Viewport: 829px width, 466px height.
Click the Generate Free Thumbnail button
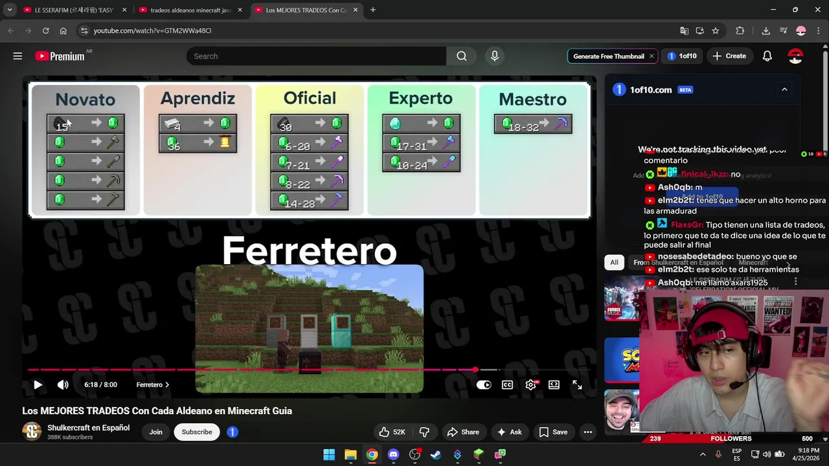[x=608, y=56]
